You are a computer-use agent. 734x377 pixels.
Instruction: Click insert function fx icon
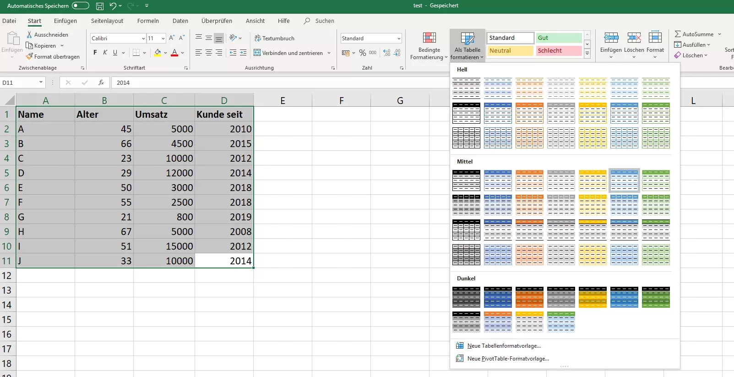[101, 82]
